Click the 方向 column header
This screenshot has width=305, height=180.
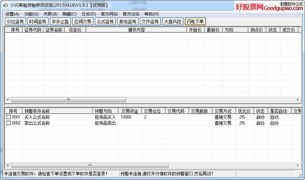click(x=235, y=30)
